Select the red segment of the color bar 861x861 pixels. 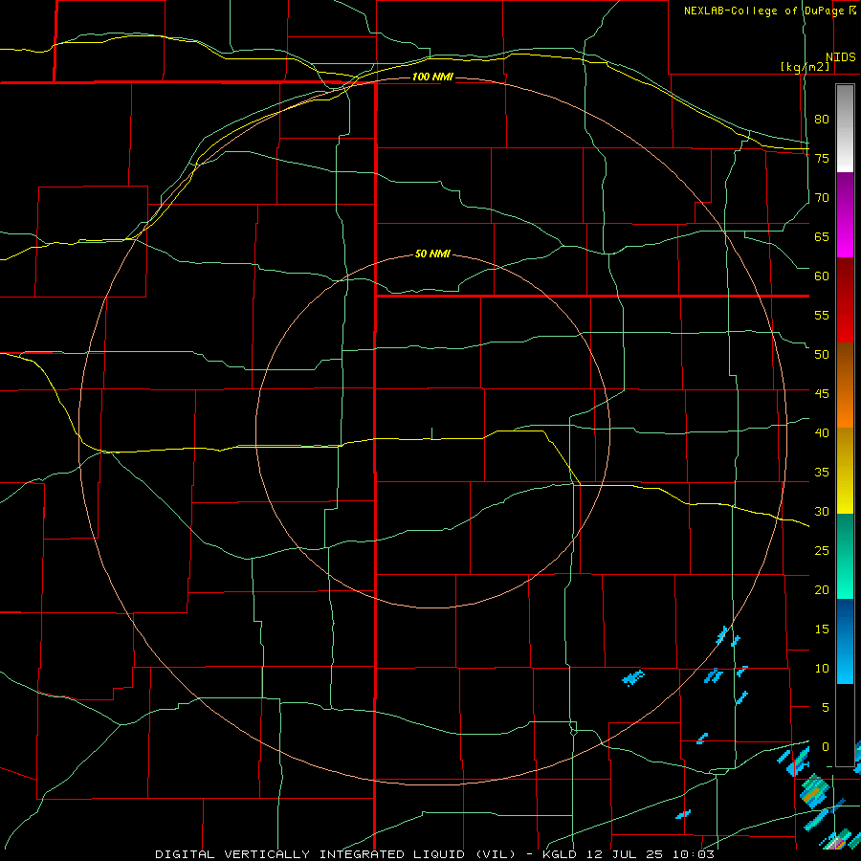(845, 300)
